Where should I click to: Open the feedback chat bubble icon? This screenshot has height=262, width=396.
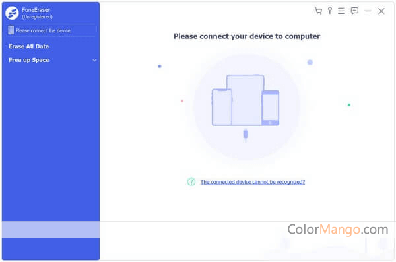[354, 11]
